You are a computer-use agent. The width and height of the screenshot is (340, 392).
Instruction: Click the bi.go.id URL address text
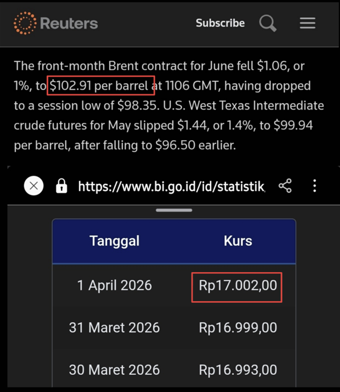click(171, 186)
